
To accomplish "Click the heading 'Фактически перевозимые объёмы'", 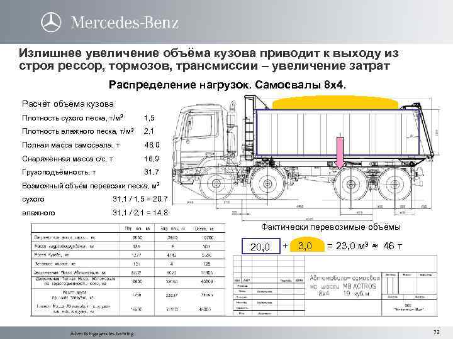I will pyautogui.click(x=331, y=227).
